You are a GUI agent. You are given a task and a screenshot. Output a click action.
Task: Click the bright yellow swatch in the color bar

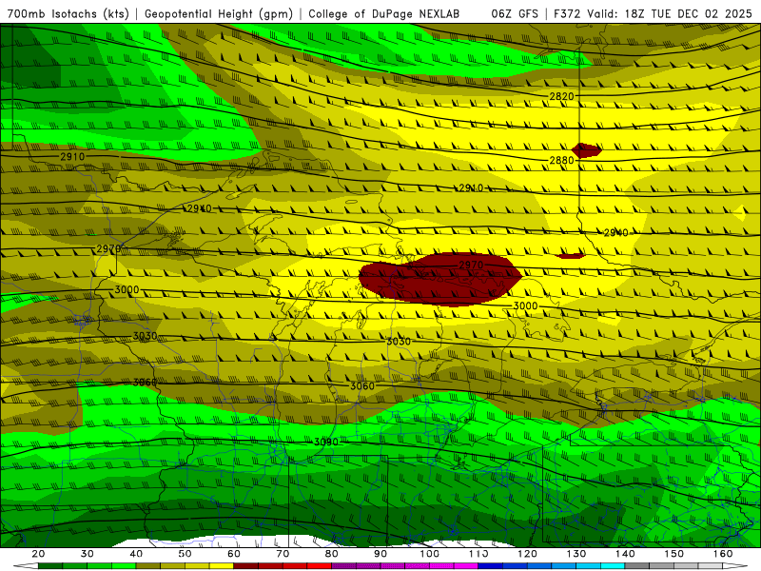point(222,566)
